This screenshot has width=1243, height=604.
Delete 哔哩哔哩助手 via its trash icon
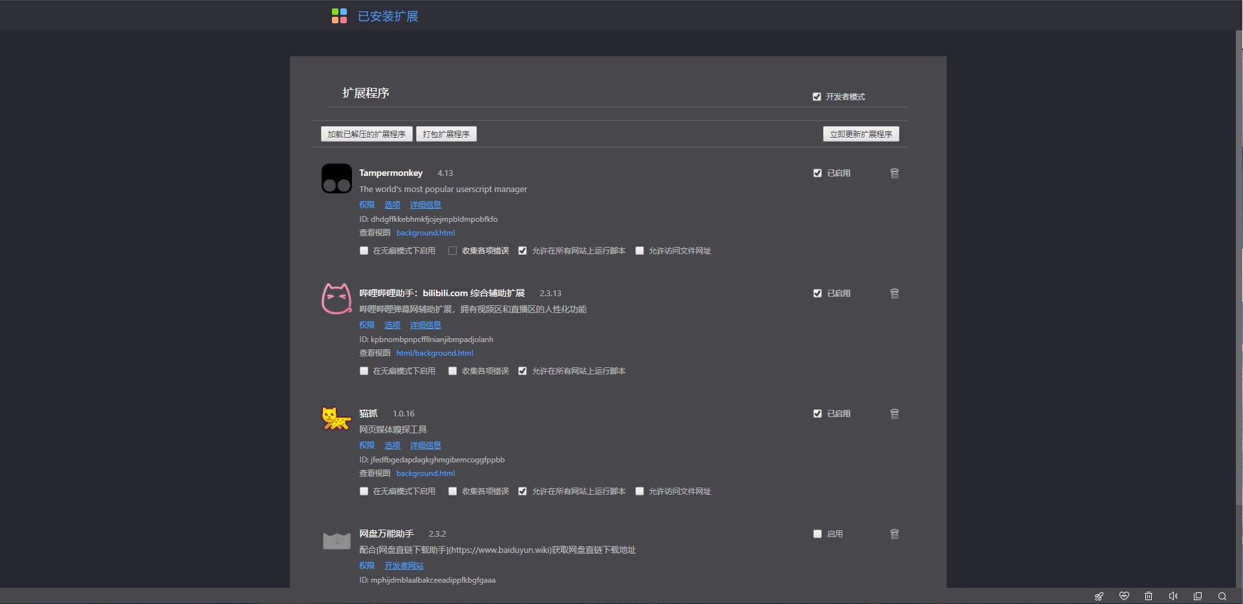(x=894, y=294)
